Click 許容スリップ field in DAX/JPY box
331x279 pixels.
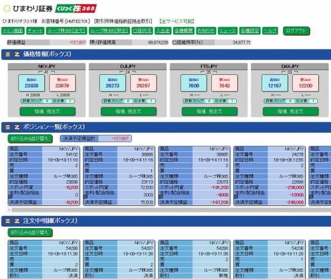[290, 101]
